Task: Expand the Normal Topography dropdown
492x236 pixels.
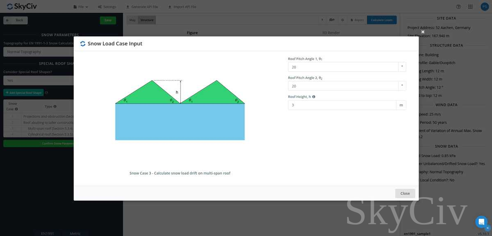Action: click(x=39, y=52)
